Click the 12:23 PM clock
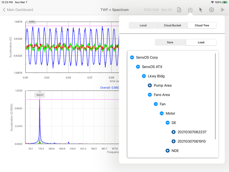Screen dimensions: 229x172 (x=7, y=2)
